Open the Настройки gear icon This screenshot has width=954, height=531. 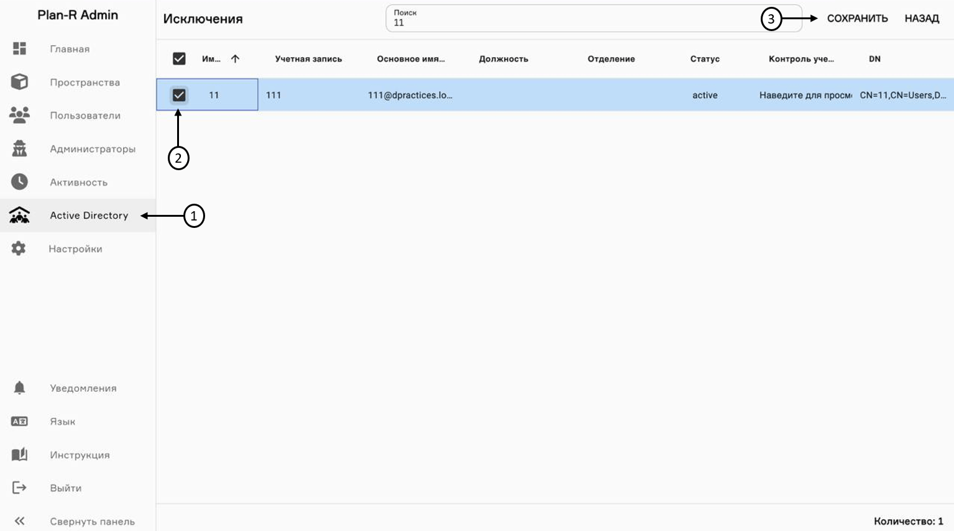[19, 248]
